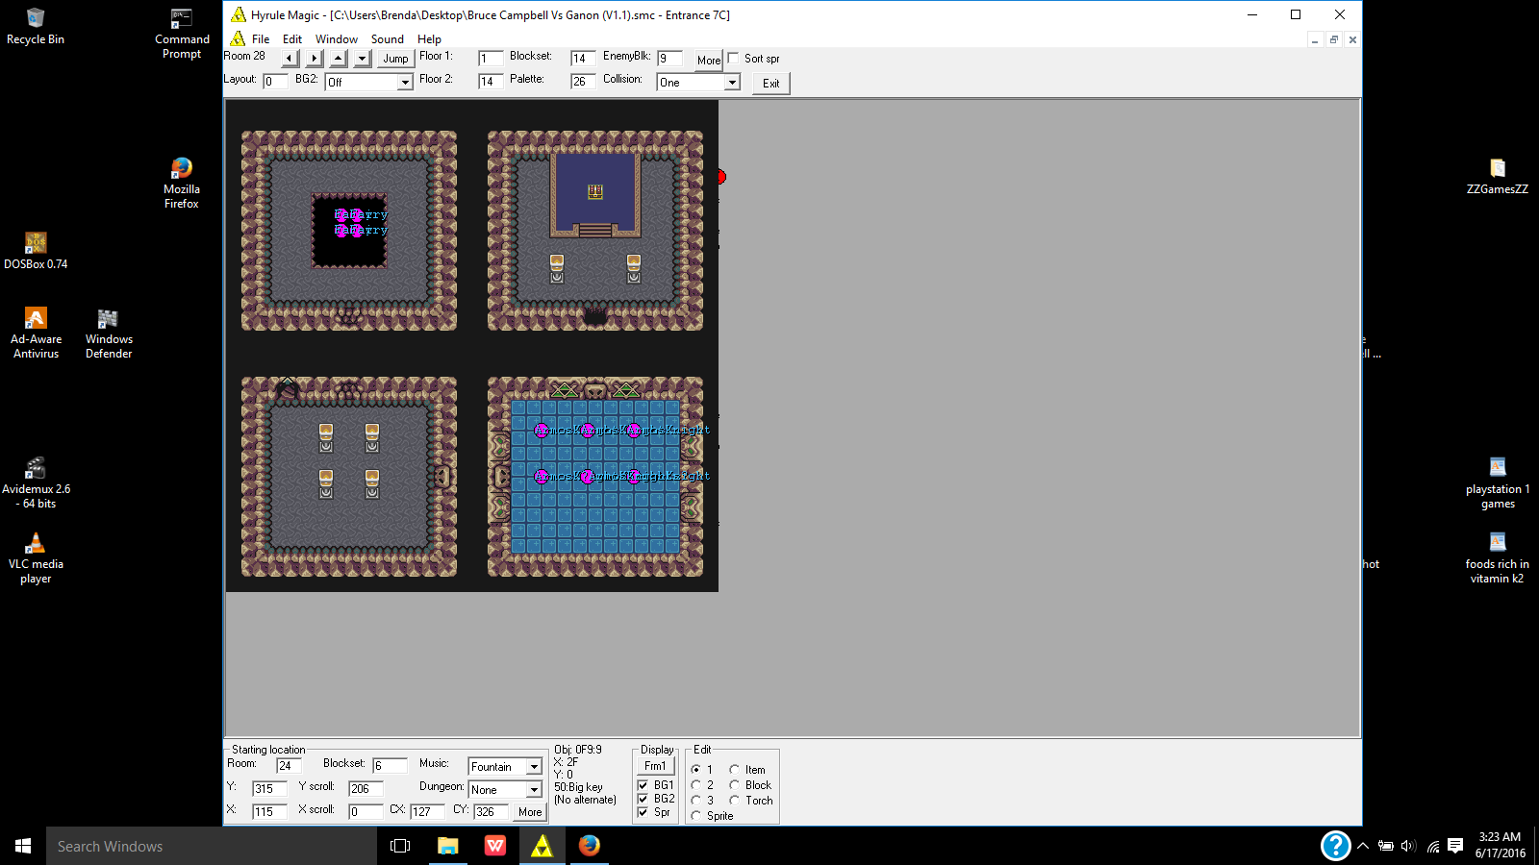Show hidden system tray icons chevron

(x=1363, y=847)
